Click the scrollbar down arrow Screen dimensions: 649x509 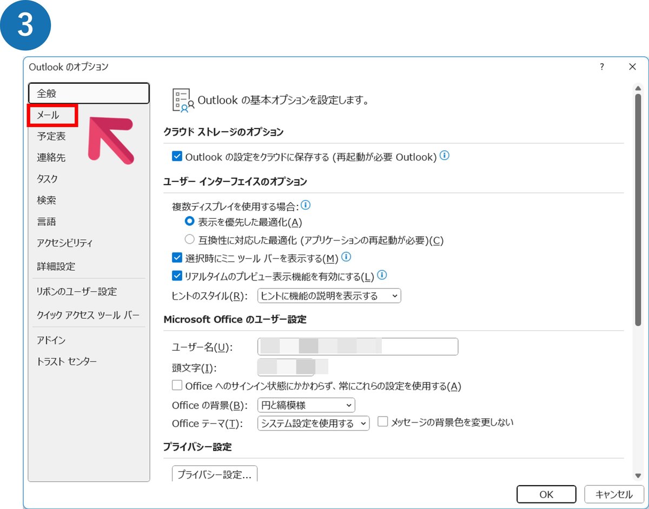point(638,475)
